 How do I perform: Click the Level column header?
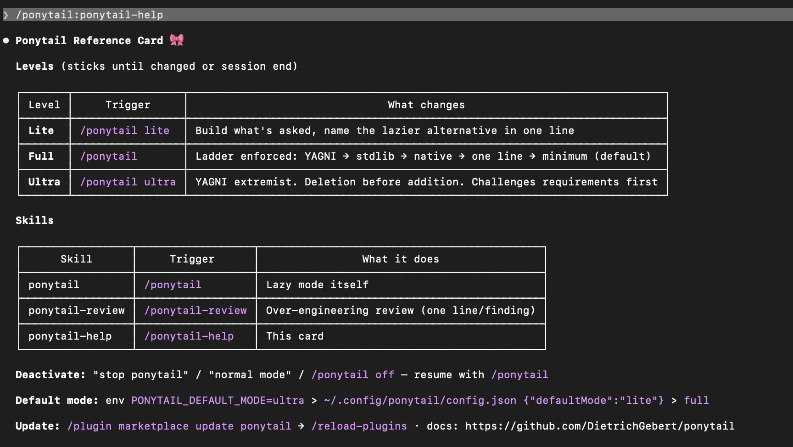(44, 105)
